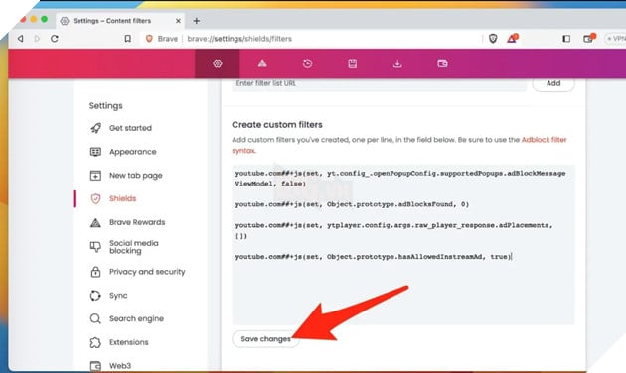The height and width of the screenshot is (373, 626).
Task: Click the Web3 wallet icon in sidebar
Action: click(x=95, y=365)
